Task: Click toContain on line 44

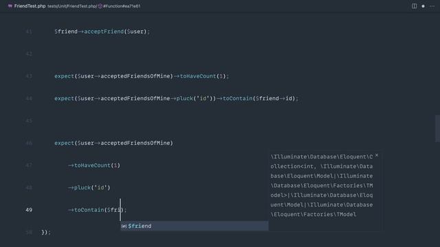Action: (238, 99)
